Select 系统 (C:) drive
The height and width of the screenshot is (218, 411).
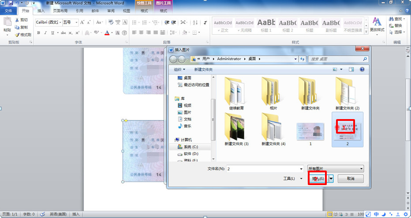(188, 147)
